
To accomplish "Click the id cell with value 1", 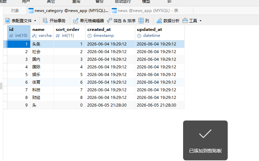I will point(19,44).
